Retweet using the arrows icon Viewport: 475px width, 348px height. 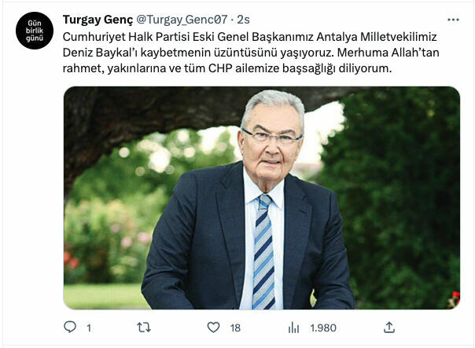pos(144,328)
